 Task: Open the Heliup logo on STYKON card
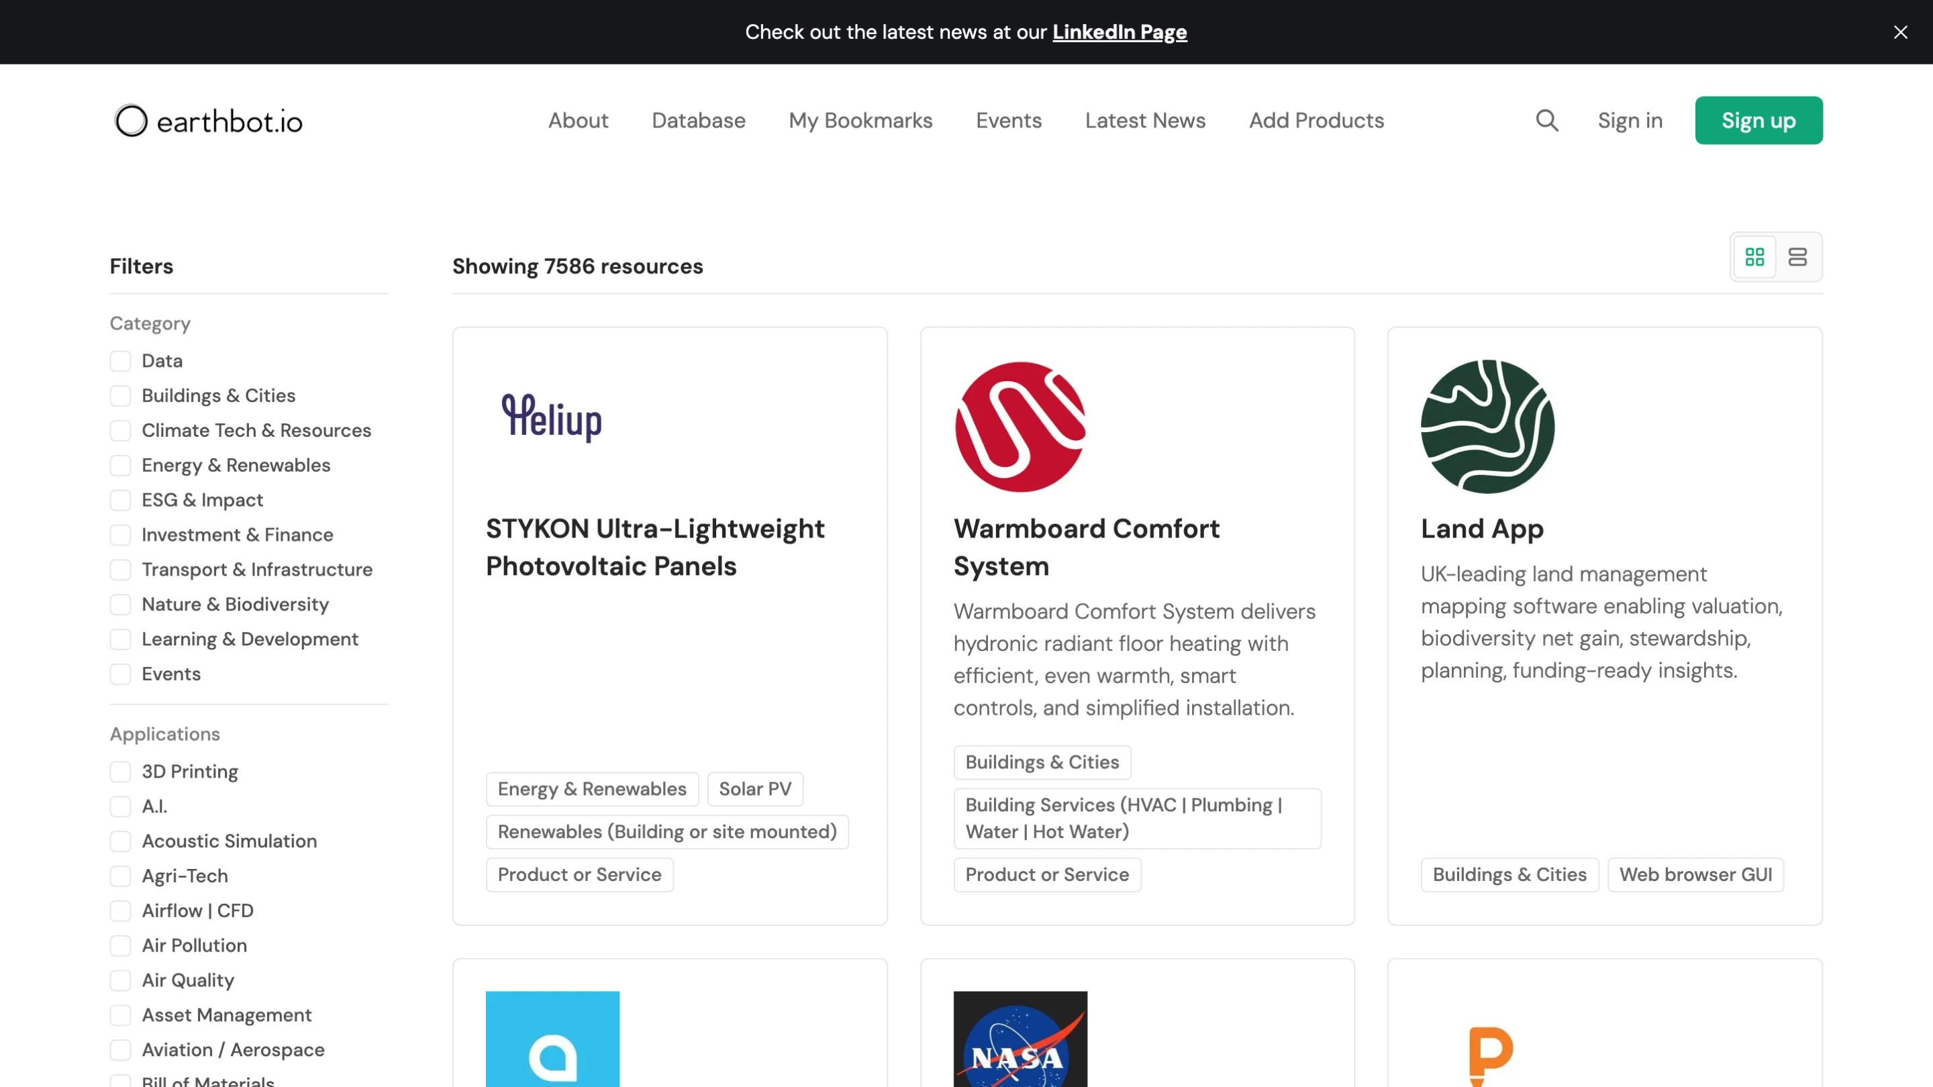[552, 417]
